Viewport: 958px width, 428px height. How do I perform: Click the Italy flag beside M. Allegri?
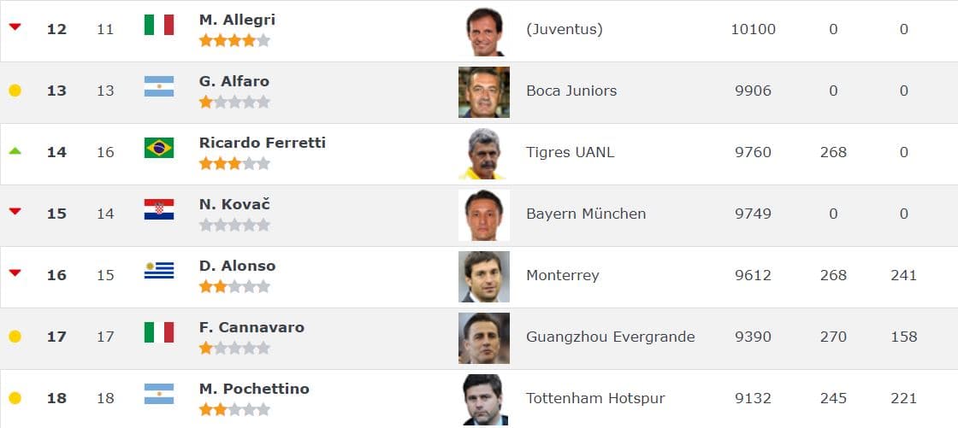click(x=159, y=25)
